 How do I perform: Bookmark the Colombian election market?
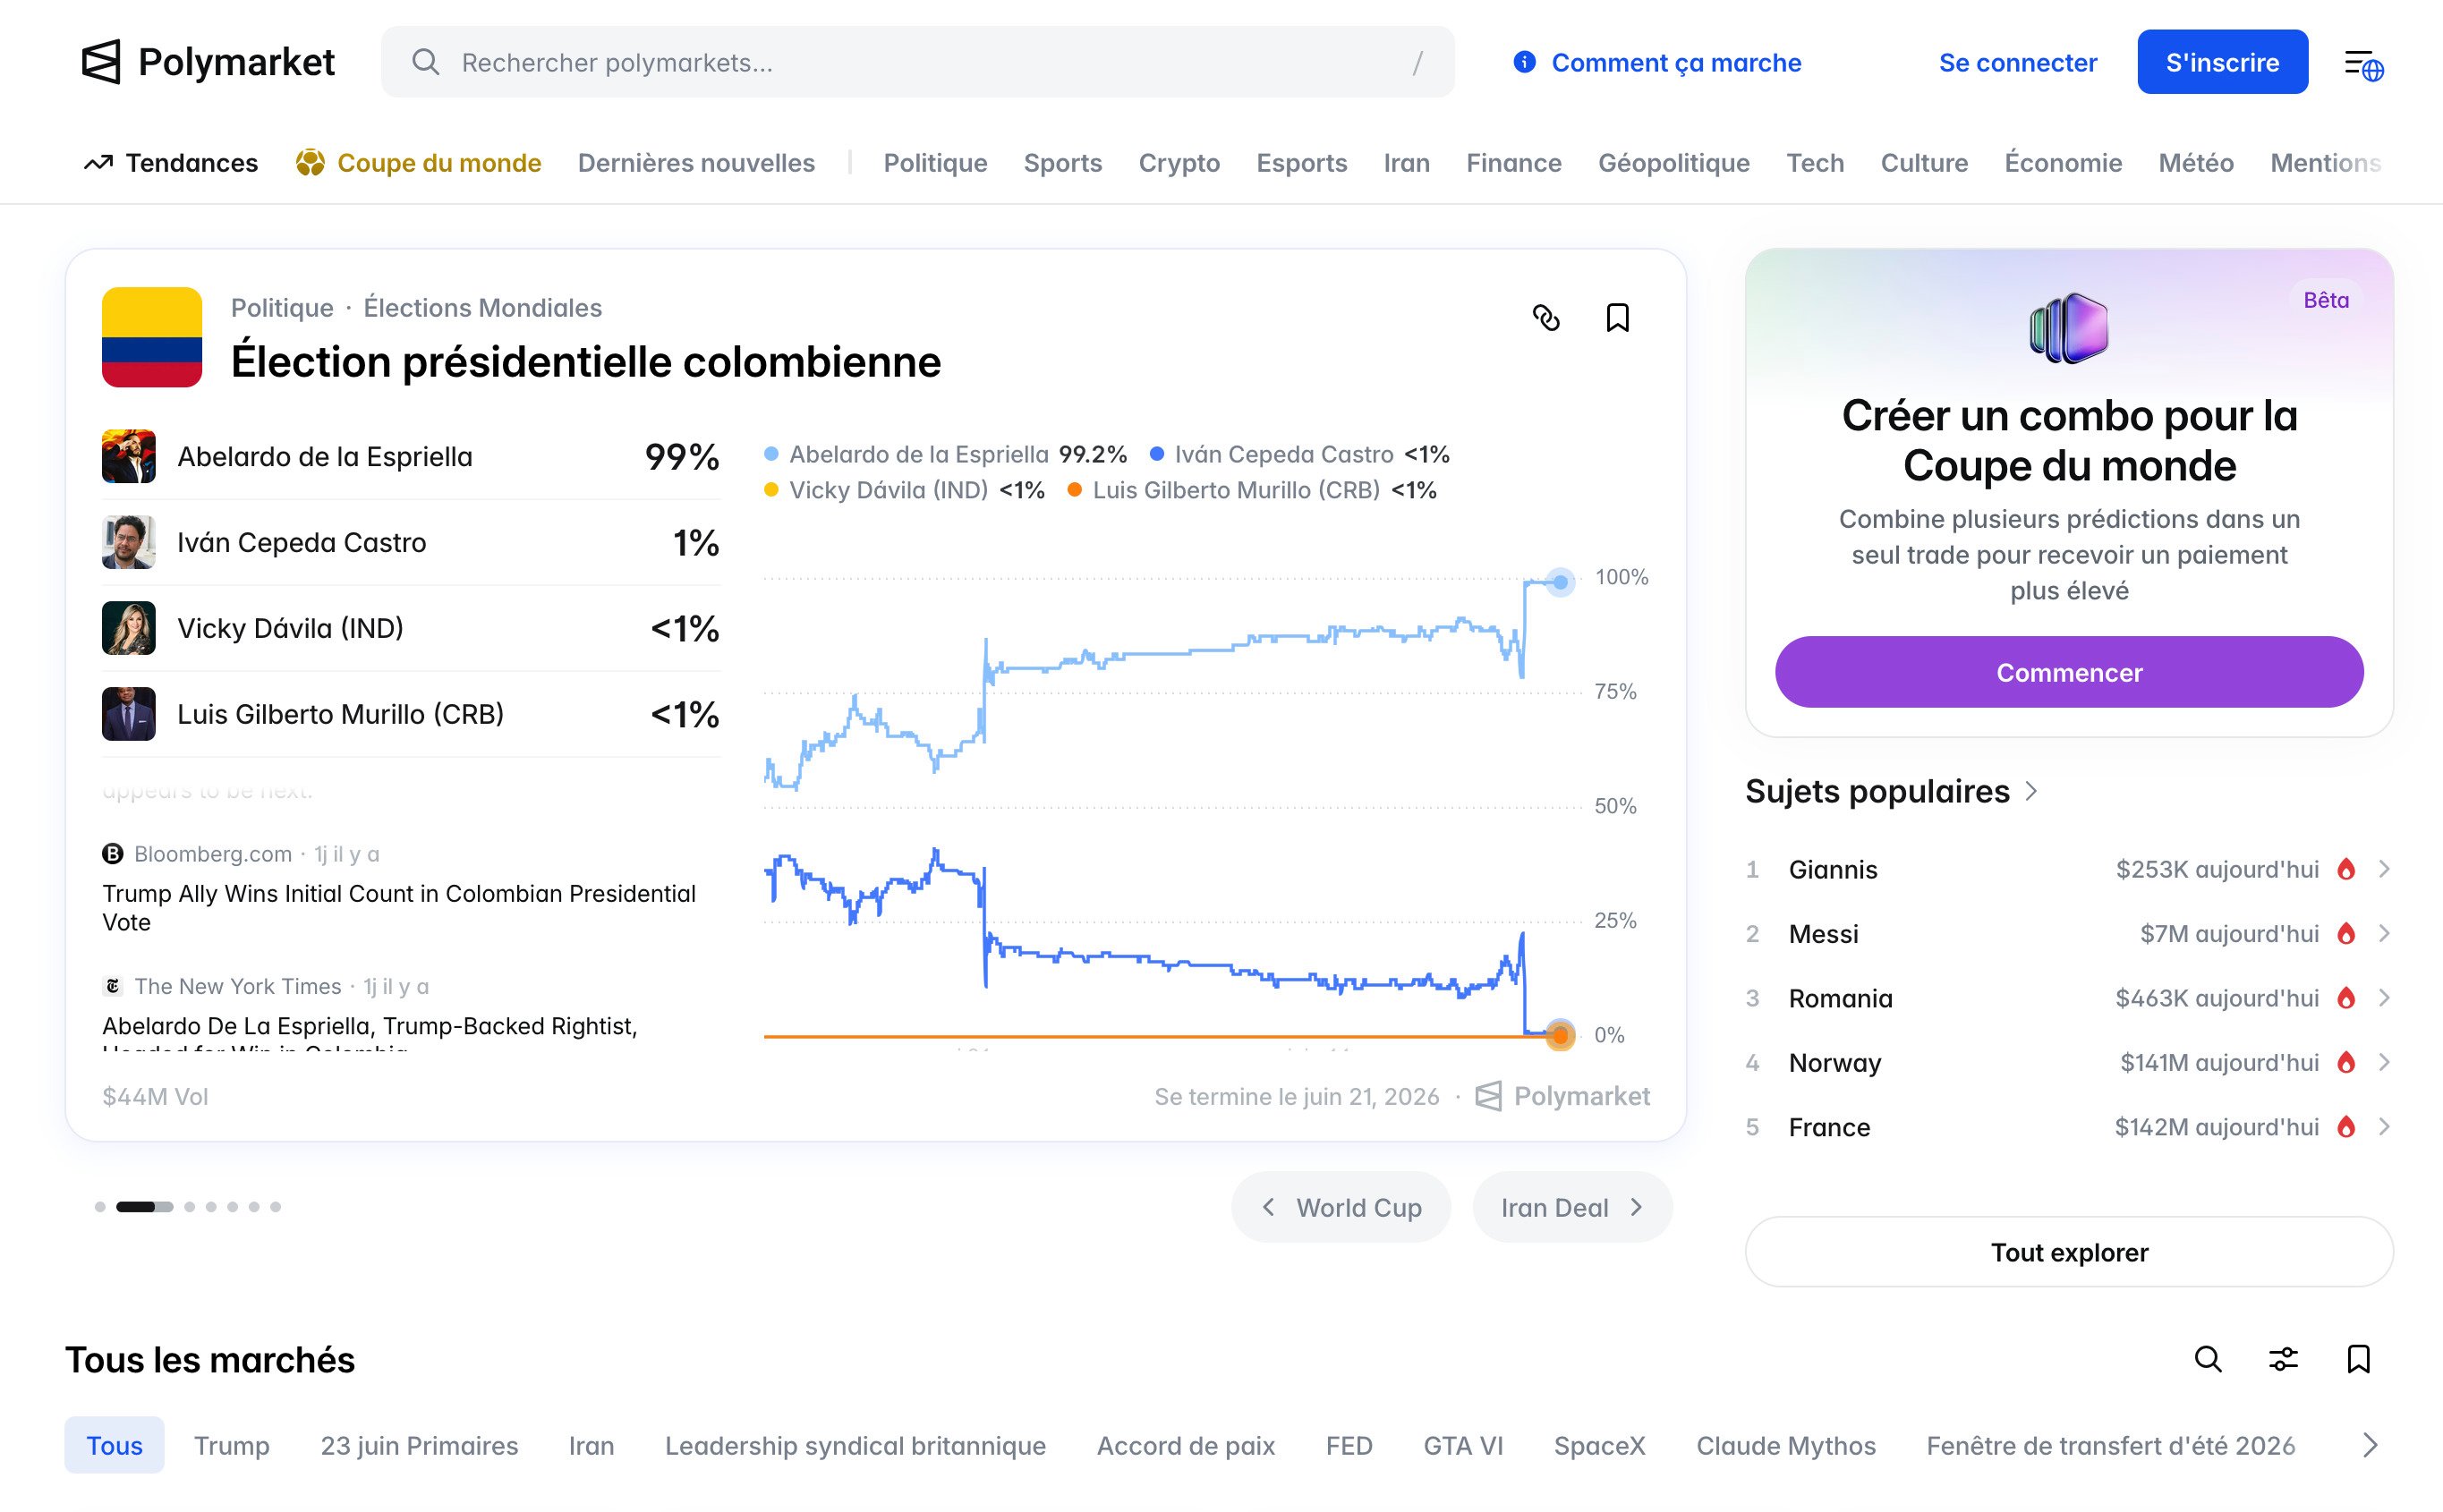(1617, 318)
